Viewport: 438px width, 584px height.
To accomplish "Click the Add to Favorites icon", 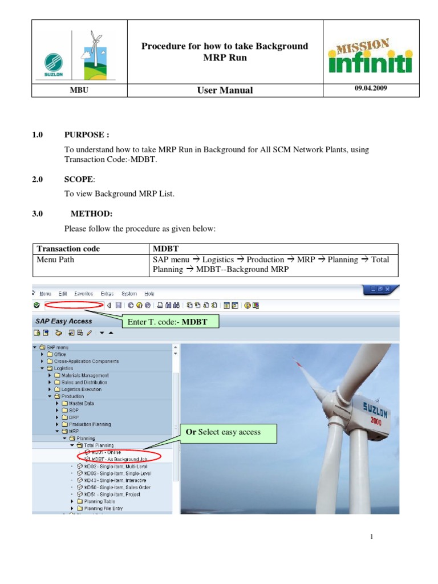I will click(x=71, y=333).
